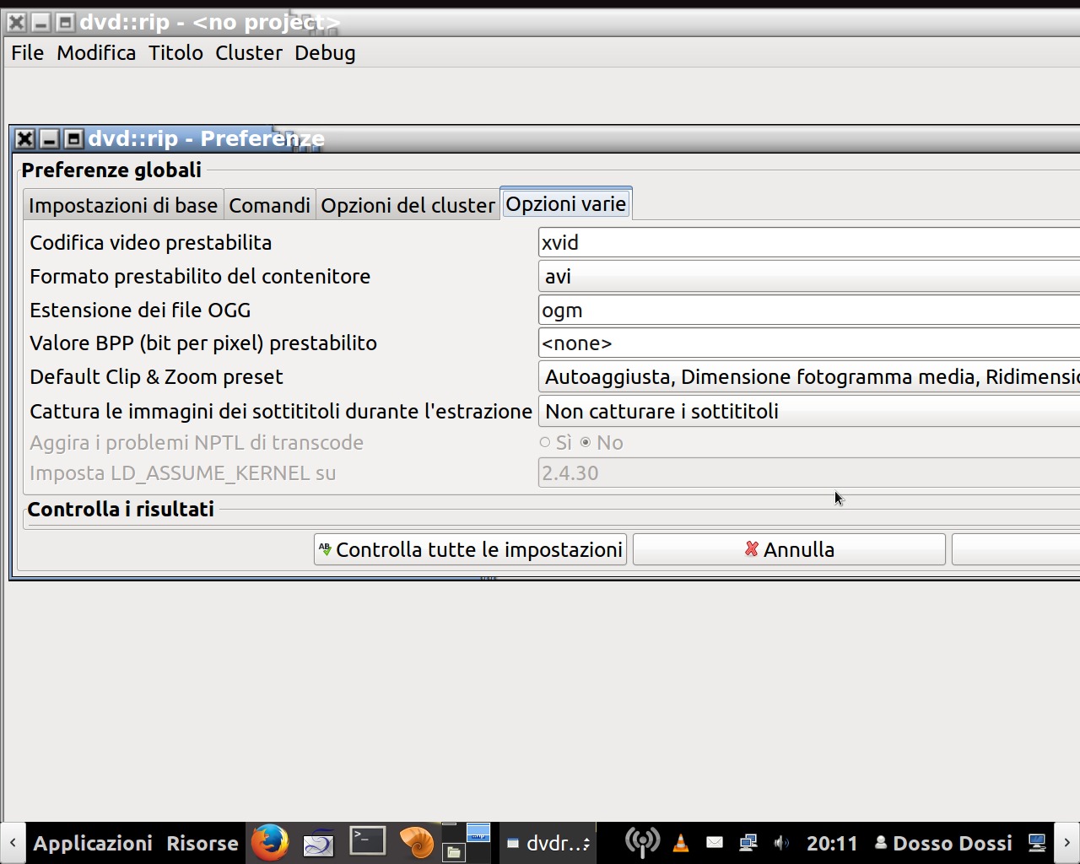Open the nautilus shell icon in panel

pos(416,842)
